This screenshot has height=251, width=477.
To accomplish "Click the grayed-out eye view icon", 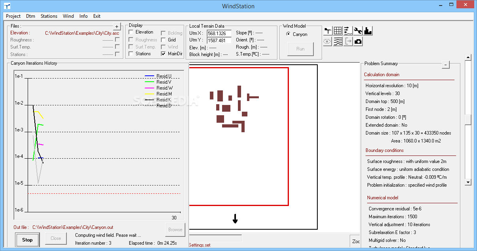I will pyautogui.click(x=328, y=41).
